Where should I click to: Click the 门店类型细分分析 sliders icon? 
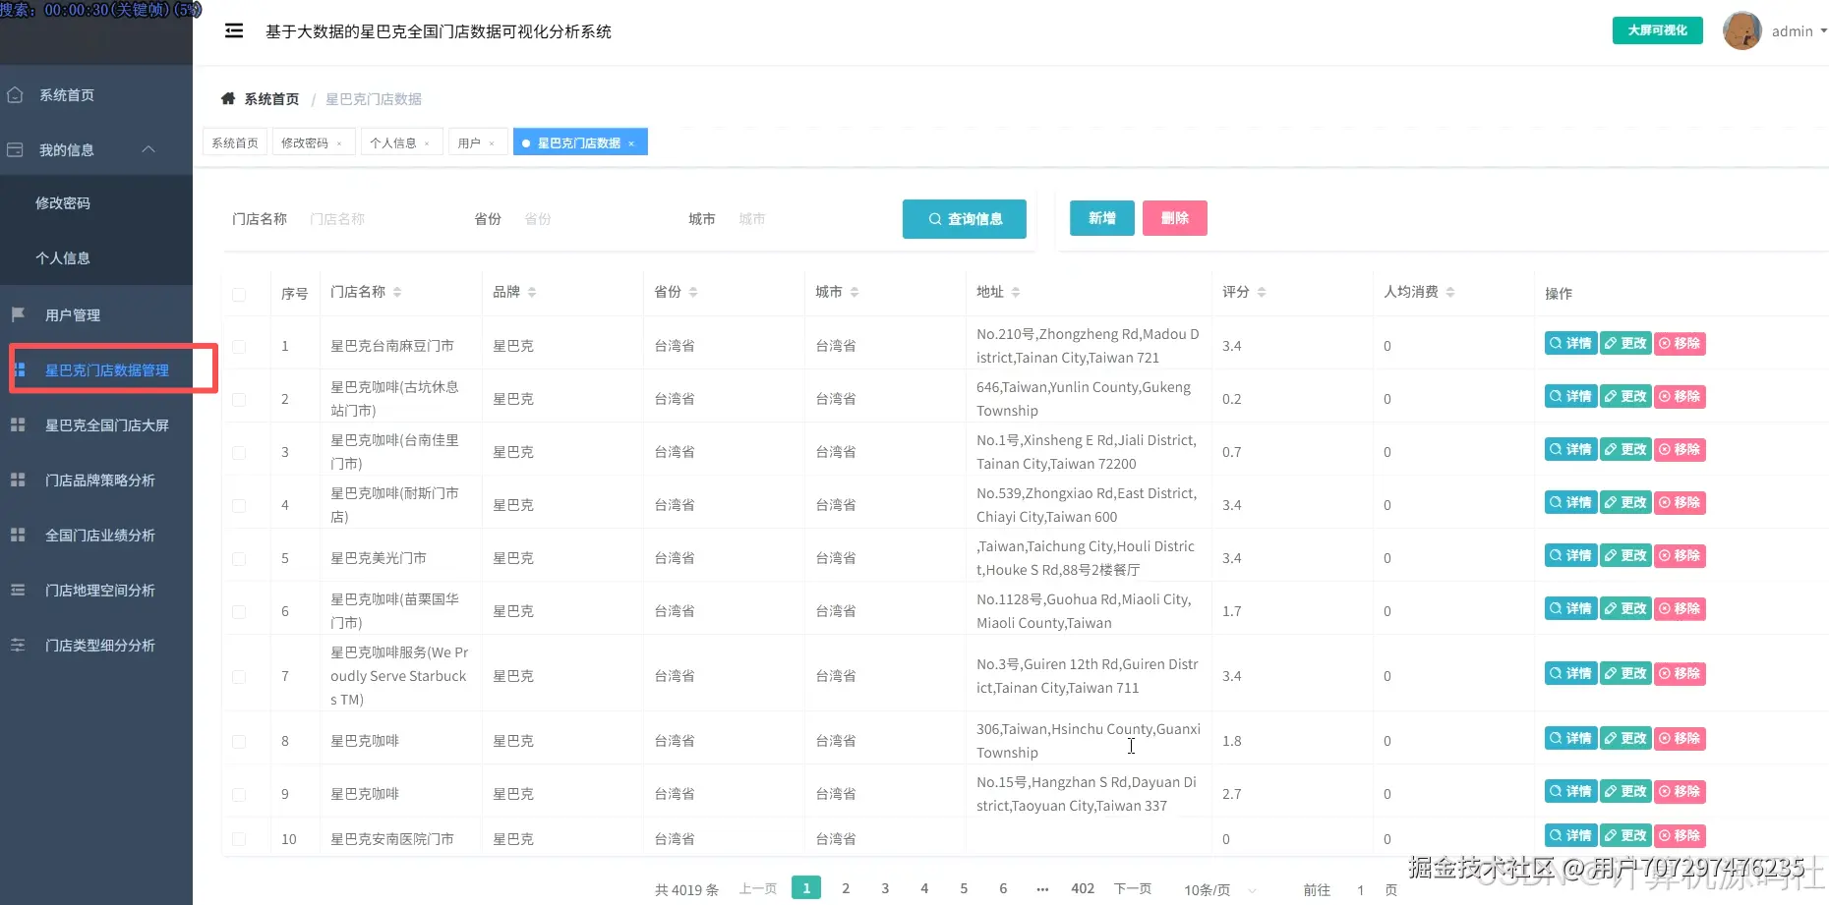18,645
